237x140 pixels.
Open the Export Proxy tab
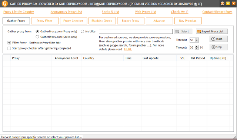[131, 21]
